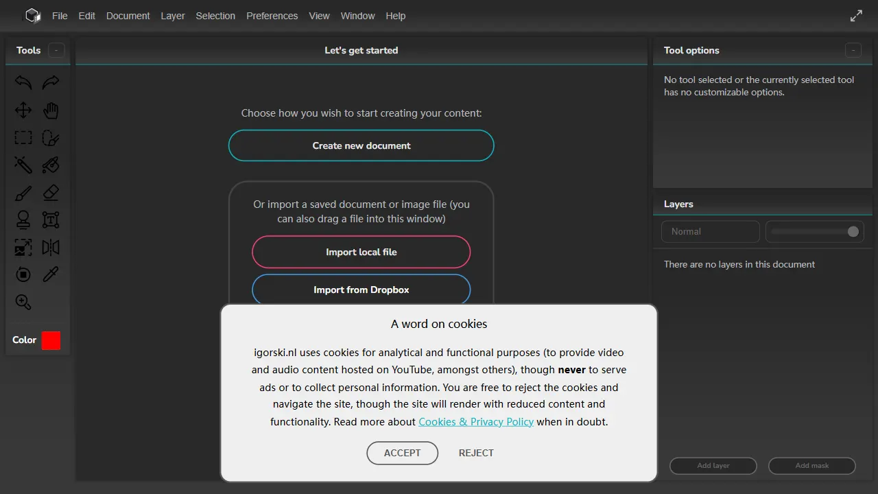Select the paint bucket fill tool
This screenshot has height=494, width=878.
[51, 165]
